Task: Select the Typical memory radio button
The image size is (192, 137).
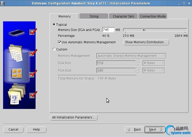Action: (54, 24)
